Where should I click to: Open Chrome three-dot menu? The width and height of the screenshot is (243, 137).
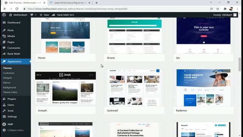click(x=237, y=9)
